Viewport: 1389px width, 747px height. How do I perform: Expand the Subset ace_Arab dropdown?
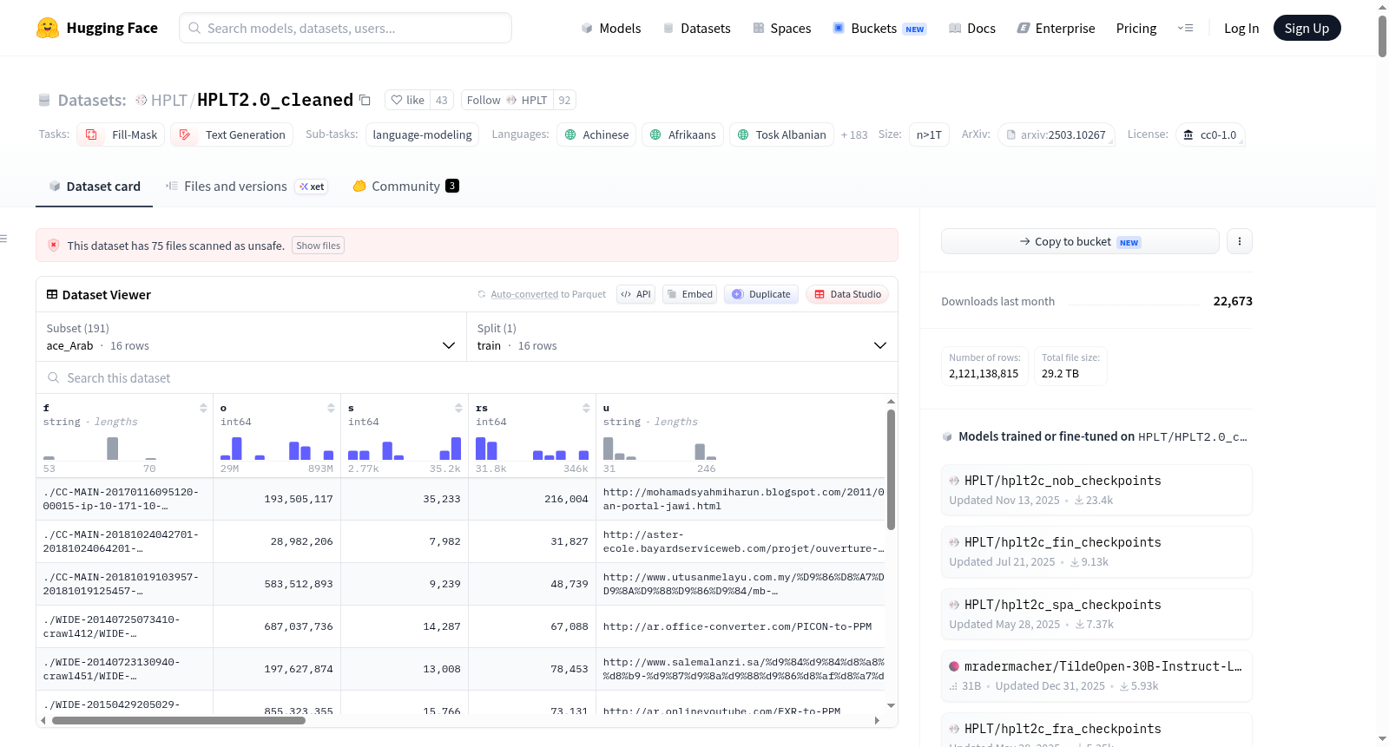coord(251,337)
